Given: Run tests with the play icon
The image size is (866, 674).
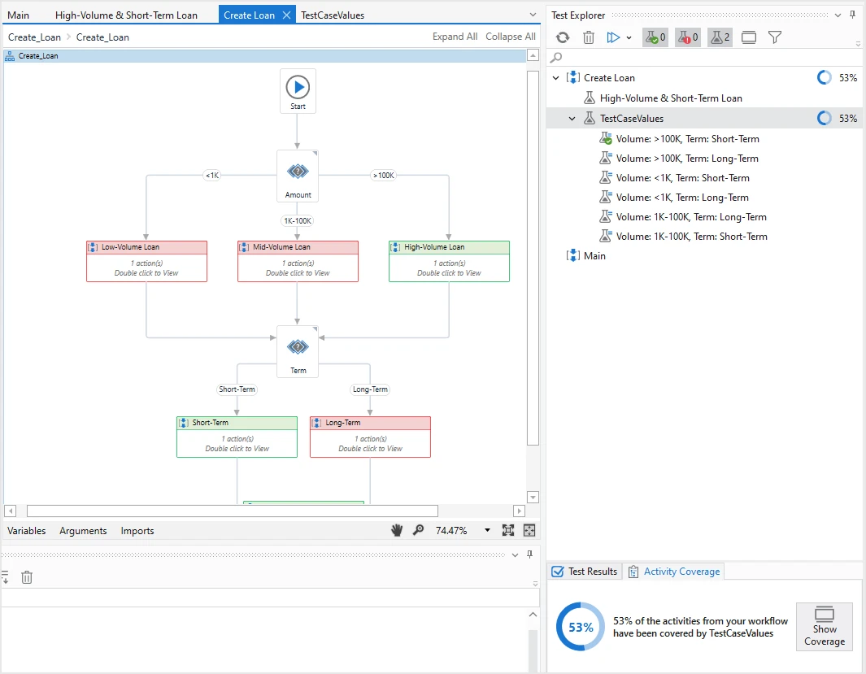Looking at the screenshot, I should [x=613, y=37].
